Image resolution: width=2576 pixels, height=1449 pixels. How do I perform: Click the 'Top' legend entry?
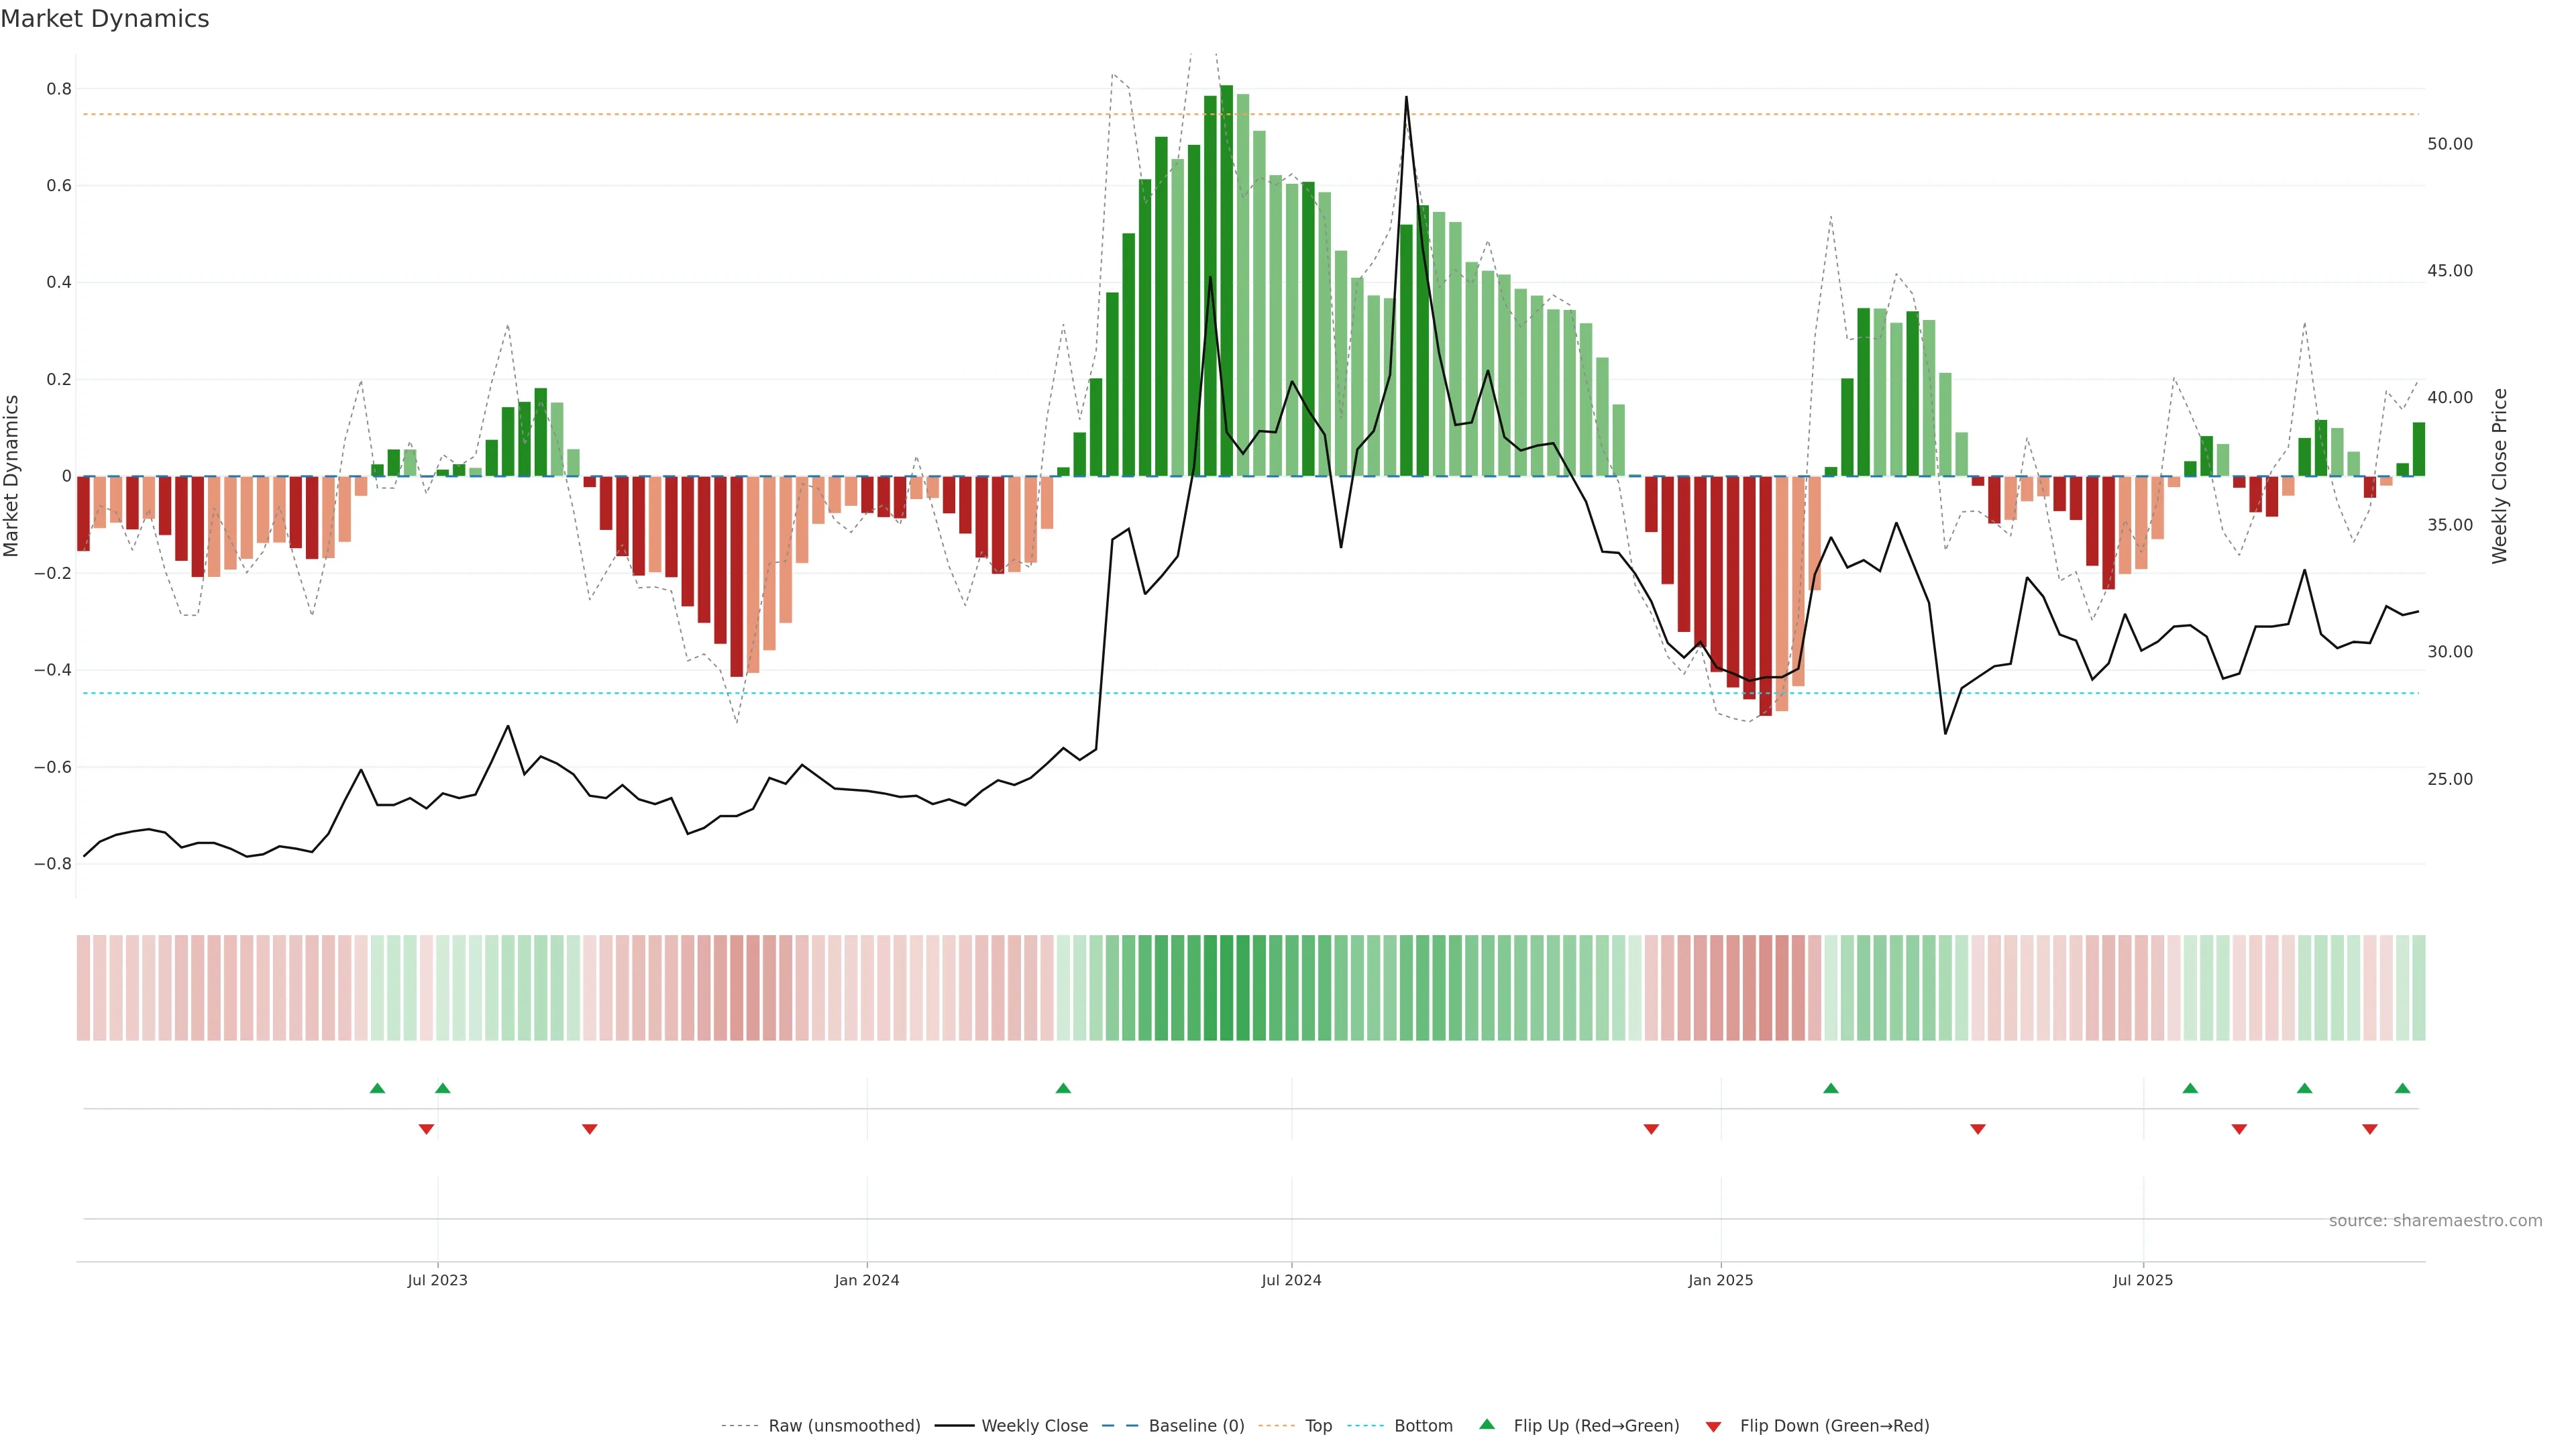click(x=1318, y=1426)
